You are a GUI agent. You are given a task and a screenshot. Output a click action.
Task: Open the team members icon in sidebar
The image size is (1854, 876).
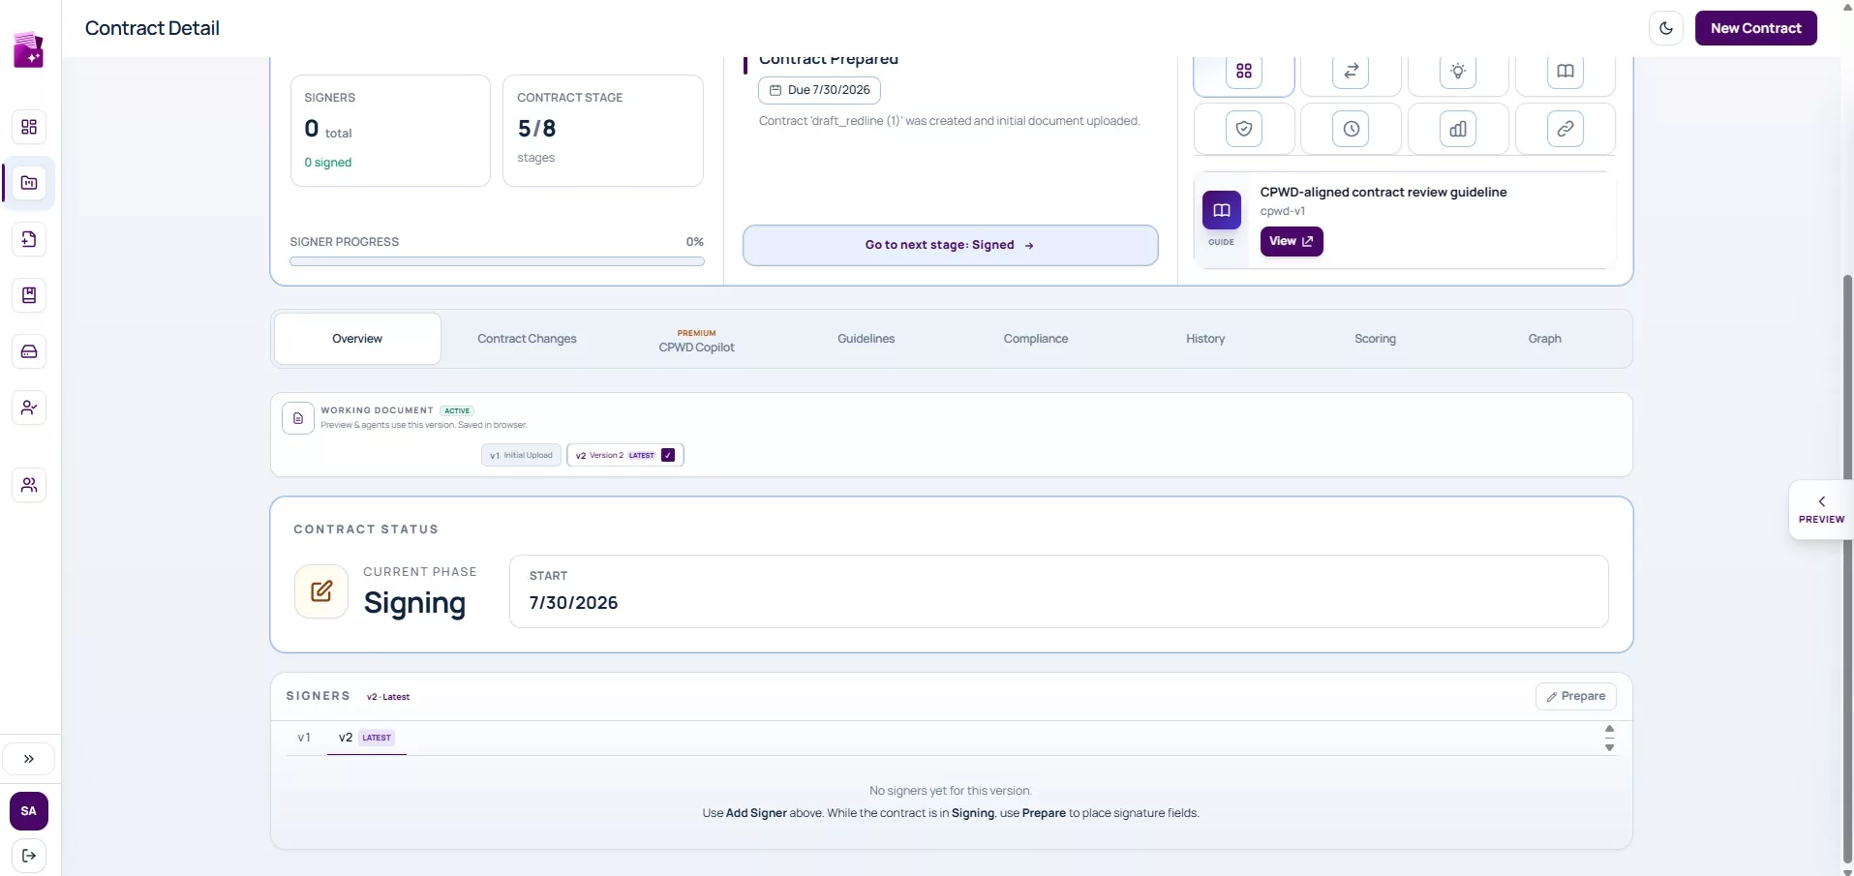click(29, 485)
